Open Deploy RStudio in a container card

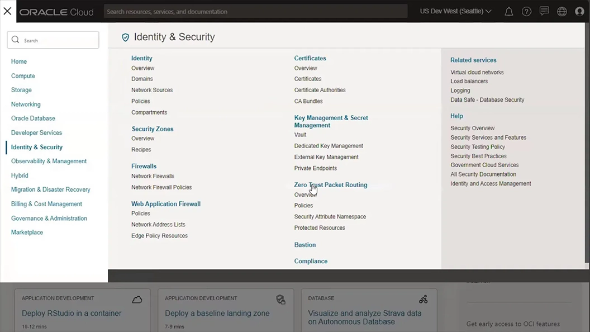(x=72, y=313)
